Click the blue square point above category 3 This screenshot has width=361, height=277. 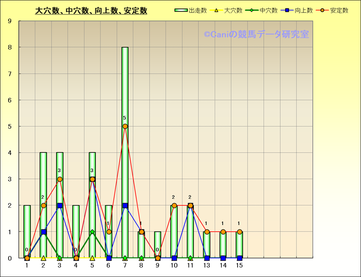[x=60, y=206]
